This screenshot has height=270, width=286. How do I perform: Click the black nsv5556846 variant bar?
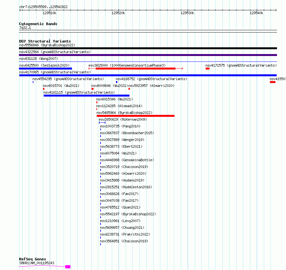[x=148, y=48]
